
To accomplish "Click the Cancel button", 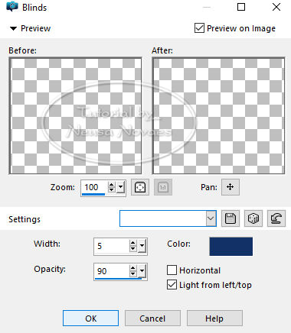I will click(152, 318).
